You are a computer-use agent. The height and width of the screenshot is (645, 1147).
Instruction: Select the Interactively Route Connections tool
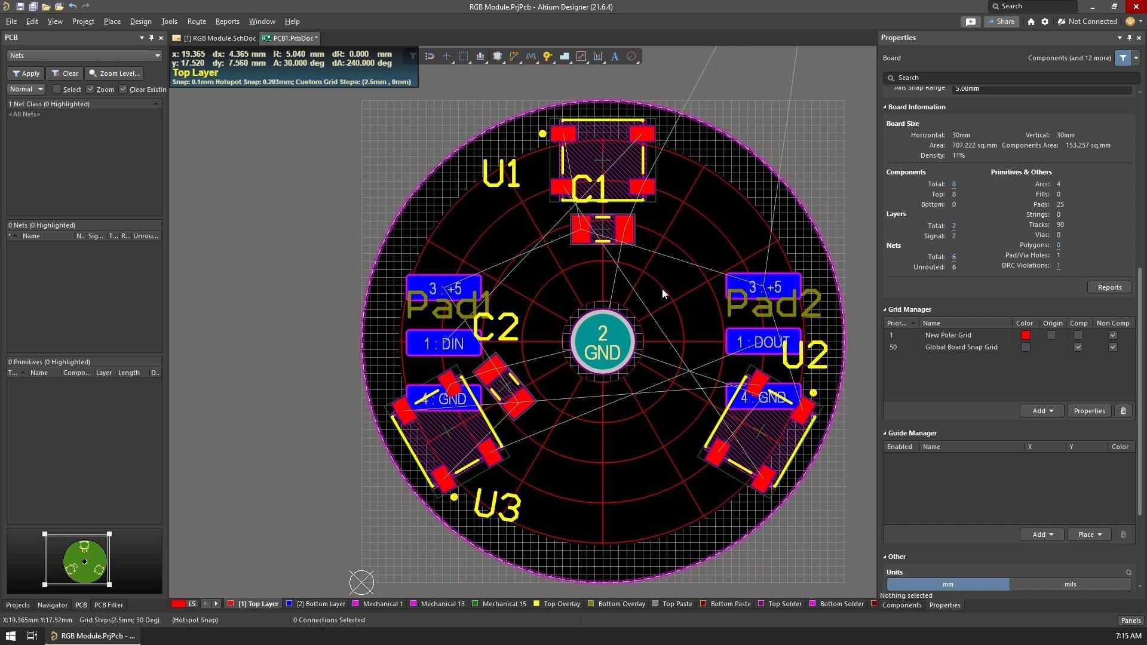click(x=514, y=56)
